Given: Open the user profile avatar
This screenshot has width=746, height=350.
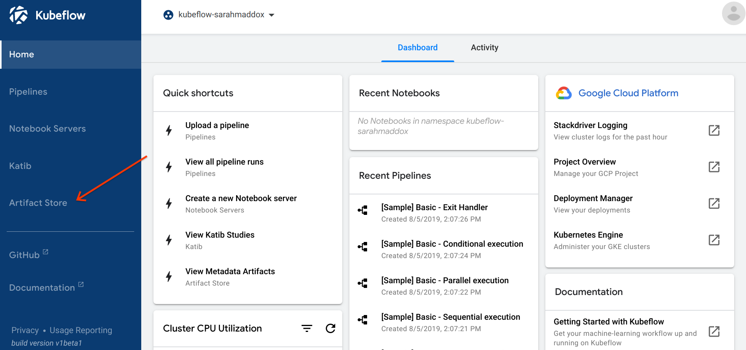Looking at the screenshot, I should click(733, 13).
